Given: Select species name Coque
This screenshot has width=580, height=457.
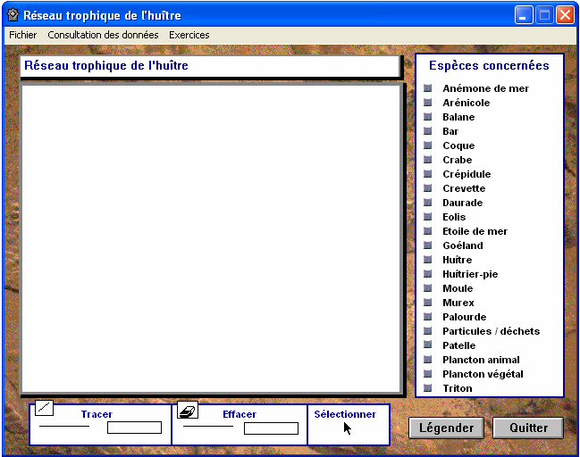Looking at the screenshot, I should (x=458, y=145).
